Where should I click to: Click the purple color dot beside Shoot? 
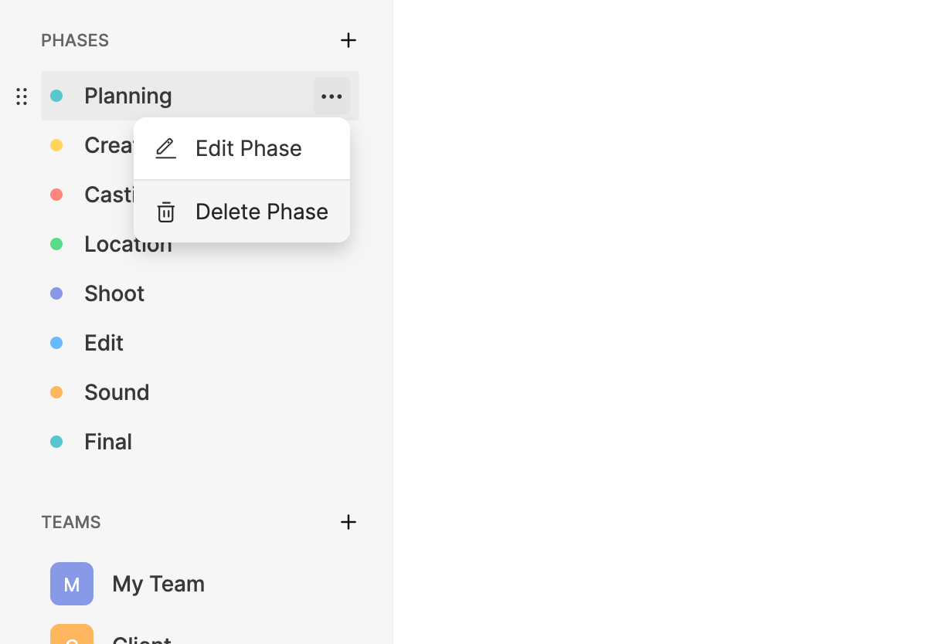(56, 293)
